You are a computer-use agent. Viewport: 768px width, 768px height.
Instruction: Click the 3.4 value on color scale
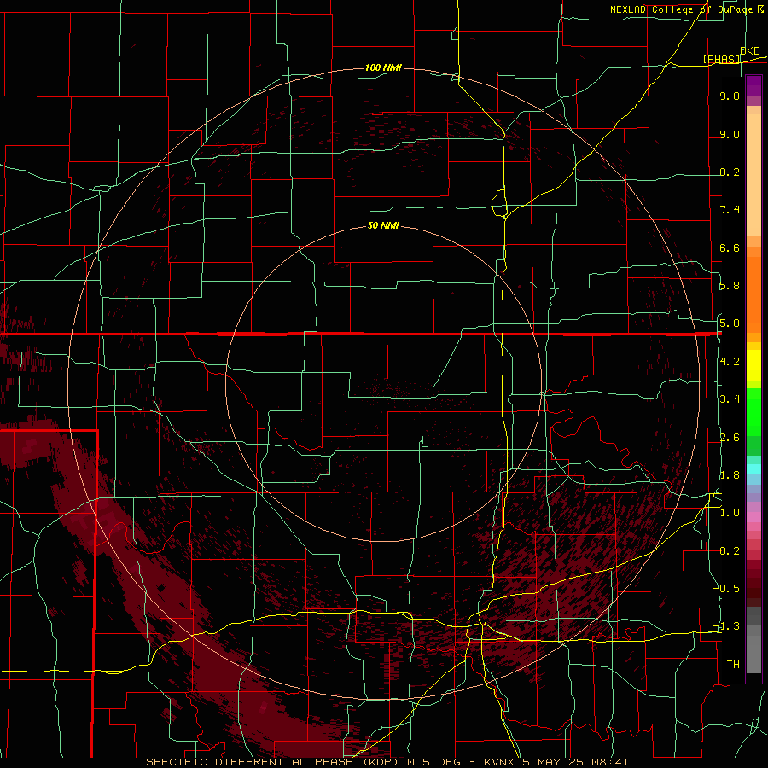click(730, 399)
